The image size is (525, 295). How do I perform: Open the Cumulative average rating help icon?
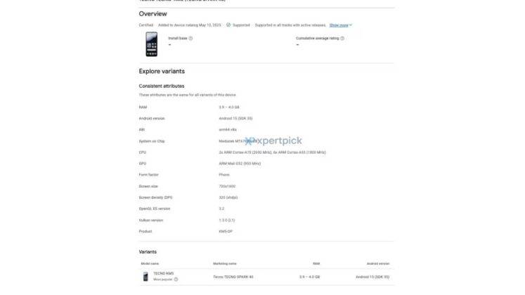pyautogui.click(x=342, y=39)
